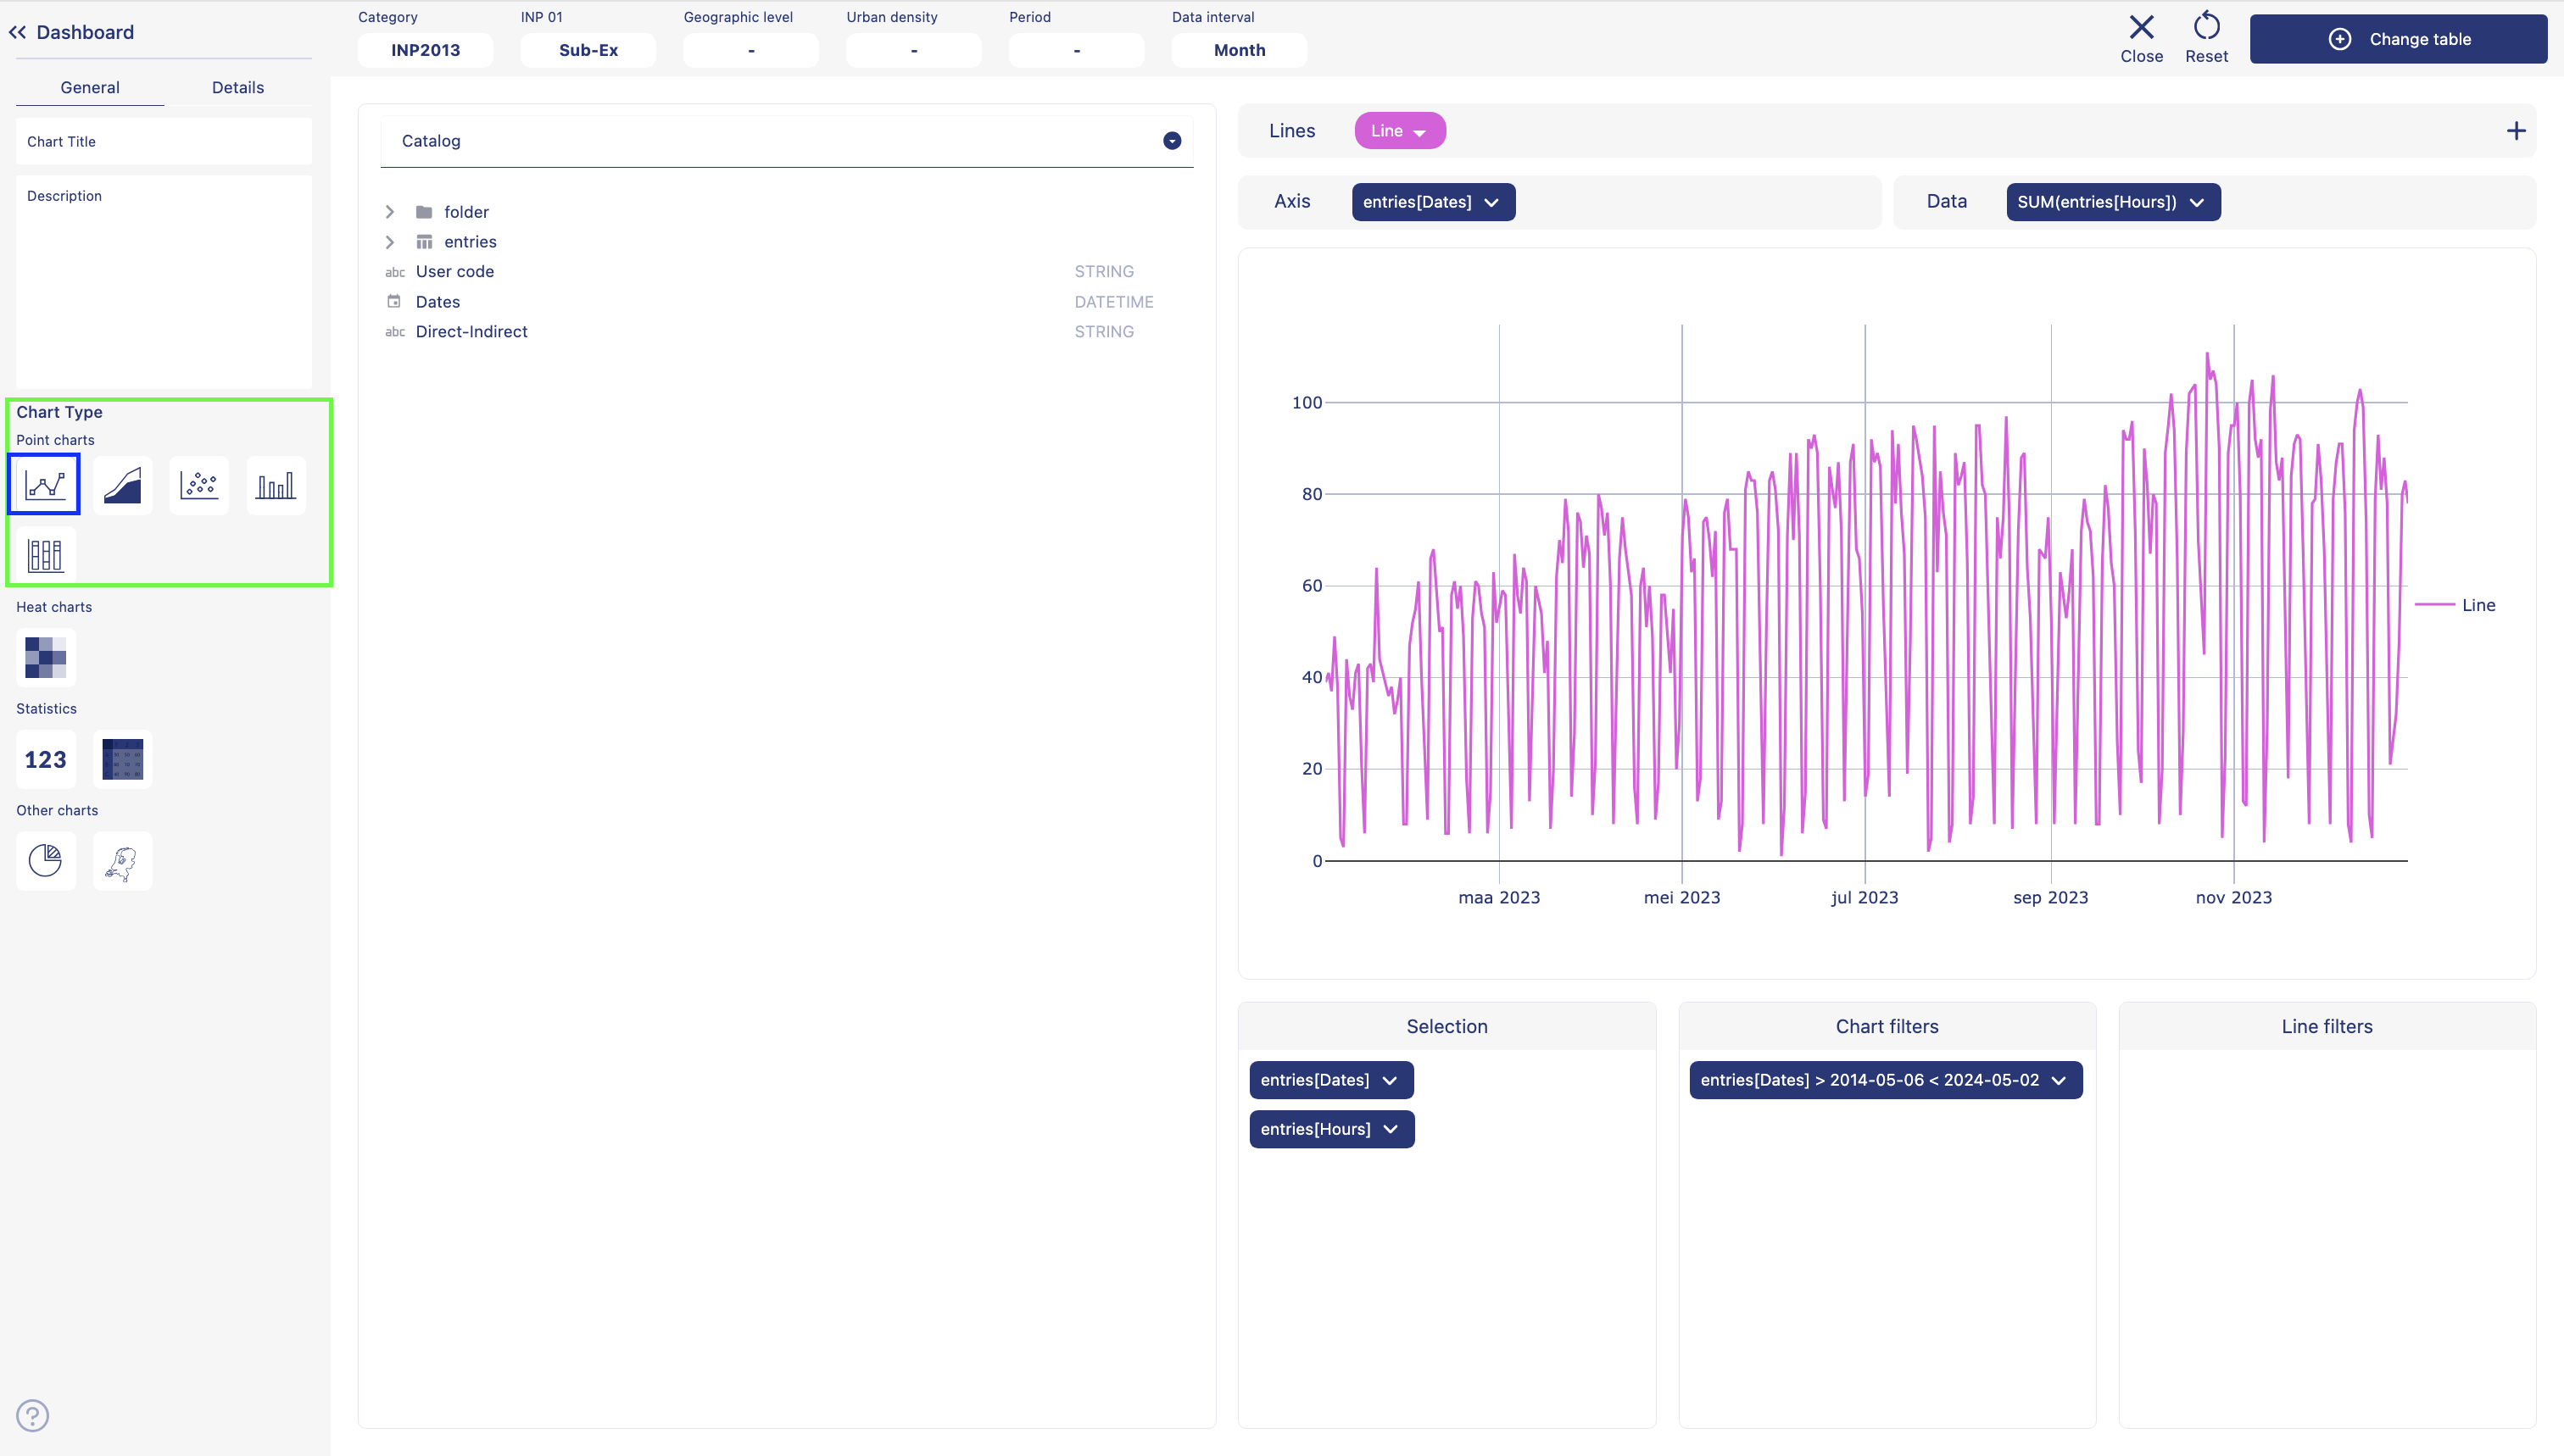Image resolution: width=2564 pixels, height=1456 pixels.
Task: Select the stacked bar chart icon
Action: pyautogui.click(x=45, y=555)
